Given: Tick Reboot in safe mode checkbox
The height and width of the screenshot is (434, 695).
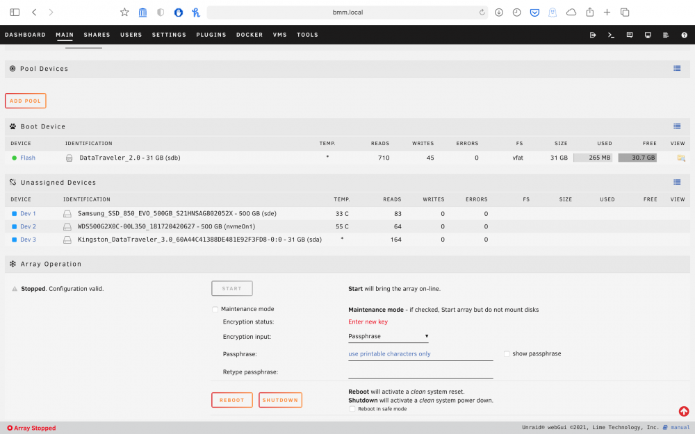Looking at the screenshot, I should pyautogui.click(x=352, y=409).
